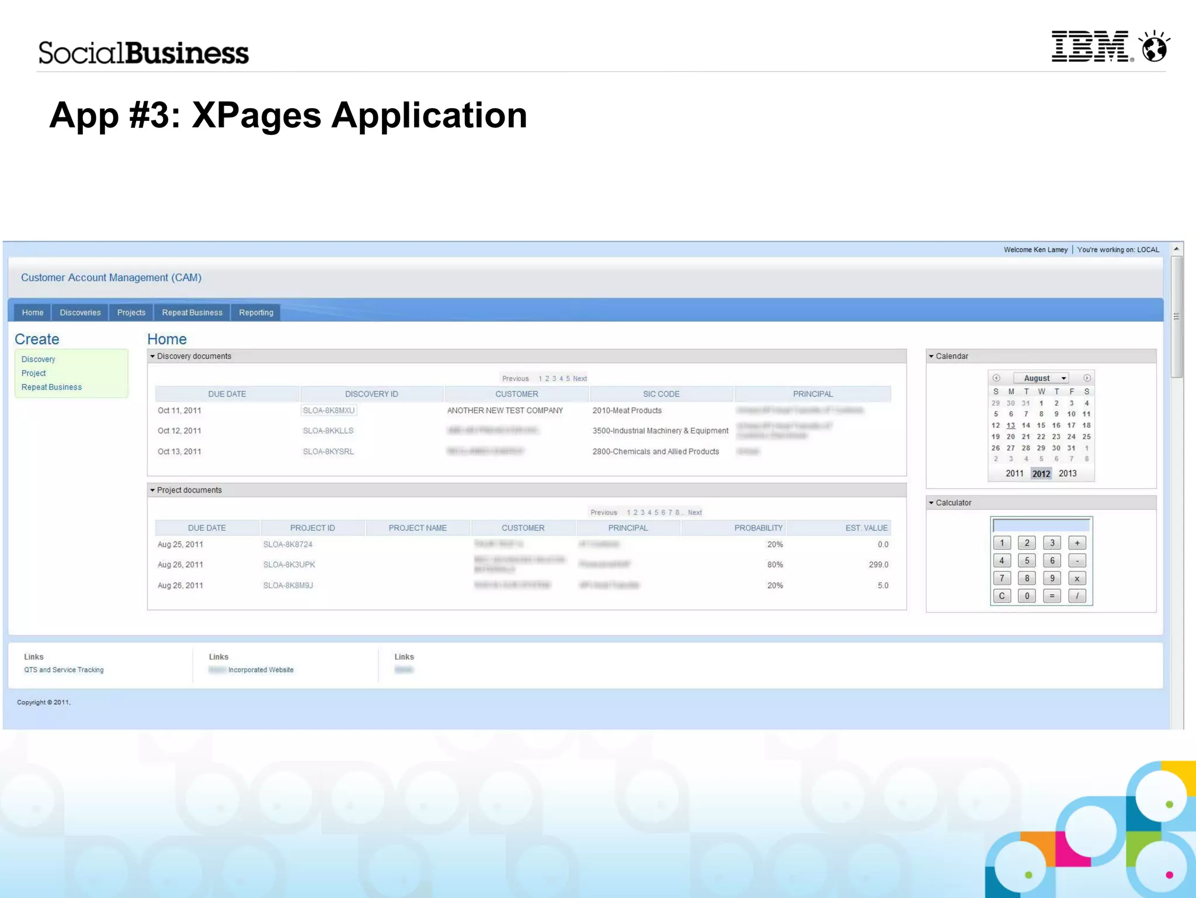Click Next in Project documents pager
Image resolution: width=1196 pixels, height=898 pixels.
tap(695, 512)
